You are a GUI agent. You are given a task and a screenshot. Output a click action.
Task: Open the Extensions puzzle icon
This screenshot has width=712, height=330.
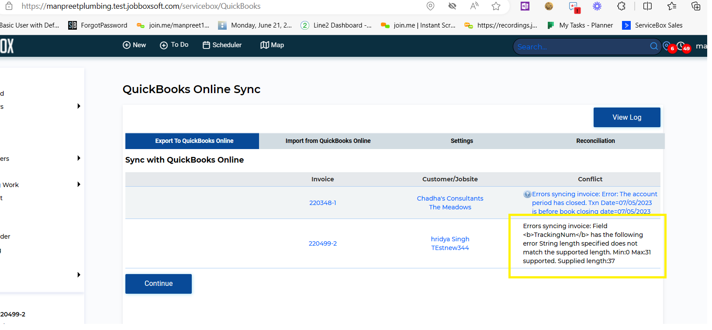coord(621,6)
